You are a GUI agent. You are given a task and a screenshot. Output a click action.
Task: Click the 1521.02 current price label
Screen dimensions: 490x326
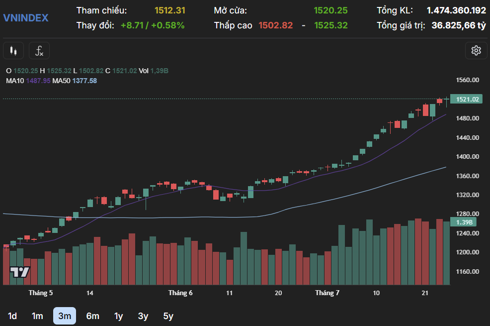click(467, 100)
